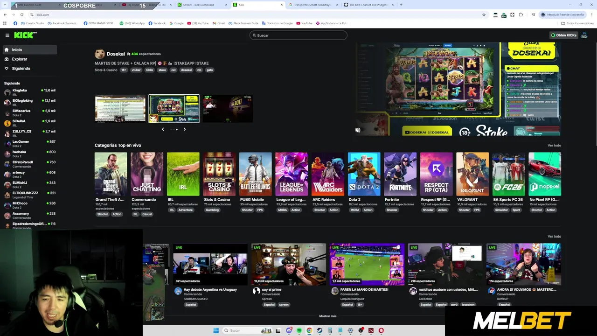Open the League of Legends category cover

coord(292,174)
